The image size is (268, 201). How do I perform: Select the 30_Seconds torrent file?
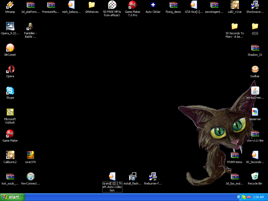[255, 155]
